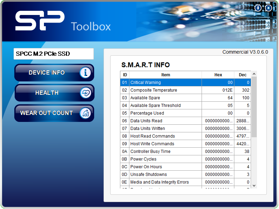
Task: Select the Power On Hours row
Action: (x=186, y=167)
